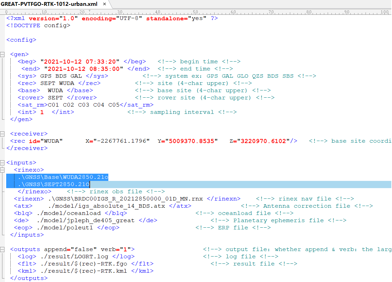The width and height of the screenshot is (392, 282).
Task: Click the ruler at column 80
Action: click(x=309, y=12)
